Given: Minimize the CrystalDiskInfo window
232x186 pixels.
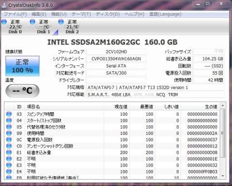Looking at the screenshot, I should tap(199, 4).
